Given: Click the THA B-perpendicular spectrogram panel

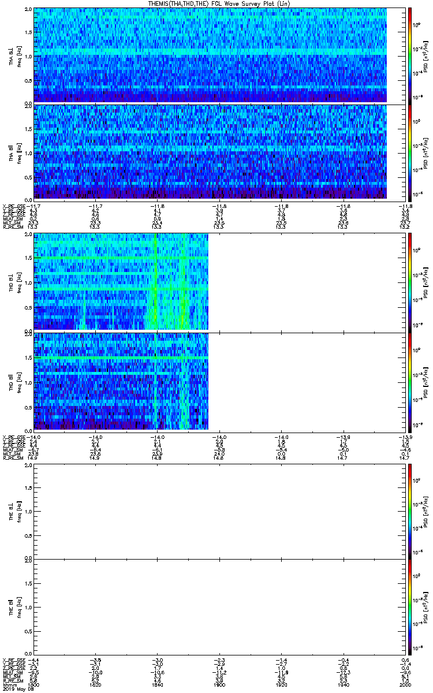Looking at the screenshot, I should 220,55.
